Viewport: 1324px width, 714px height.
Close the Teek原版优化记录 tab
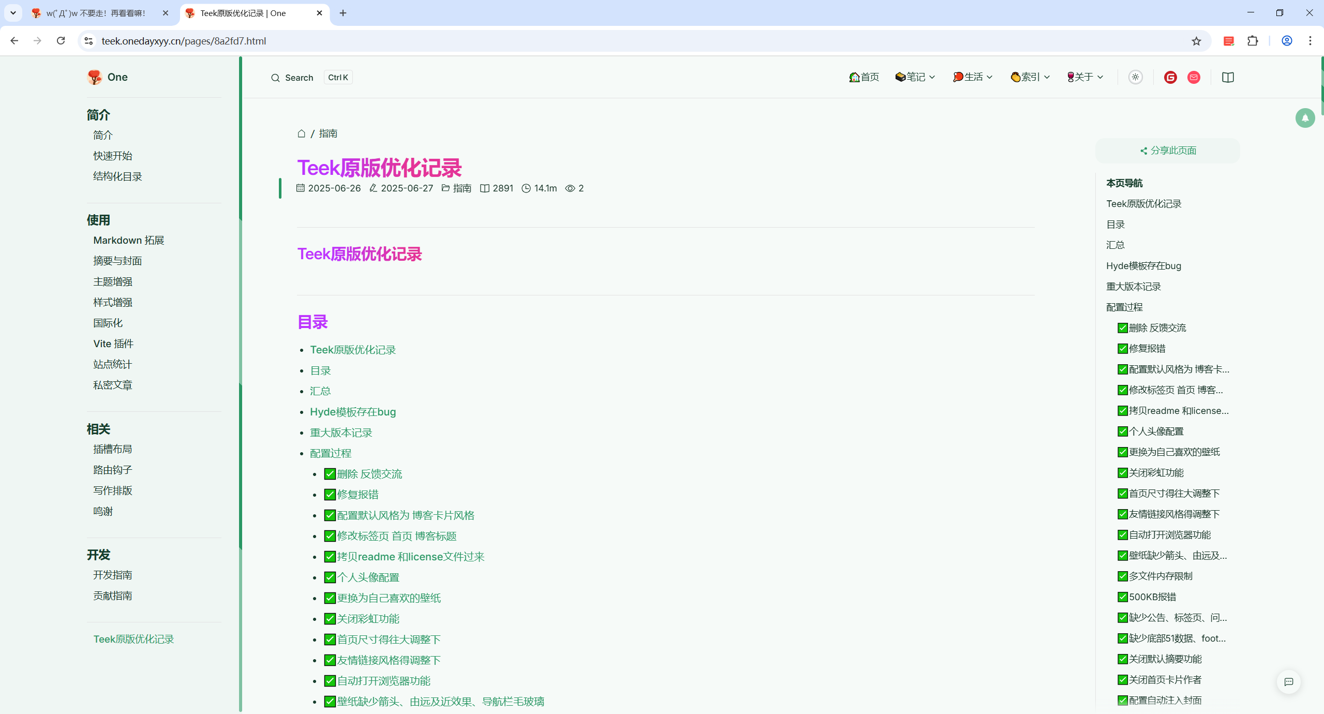319,13
